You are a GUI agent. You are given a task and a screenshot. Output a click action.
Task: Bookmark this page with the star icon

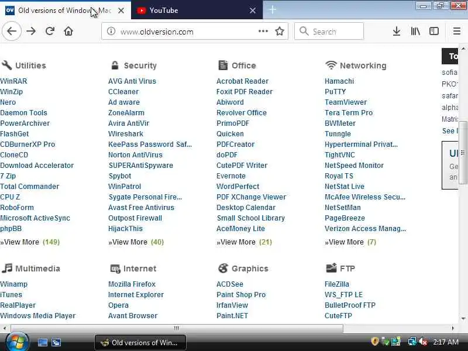point(280,31)
